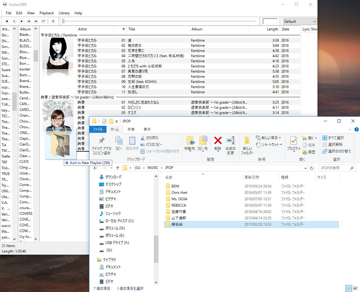Screen dimensions: 360x292
Task: Click the Stop playback button in foobar2000
Action: click(x=7, y=21)
